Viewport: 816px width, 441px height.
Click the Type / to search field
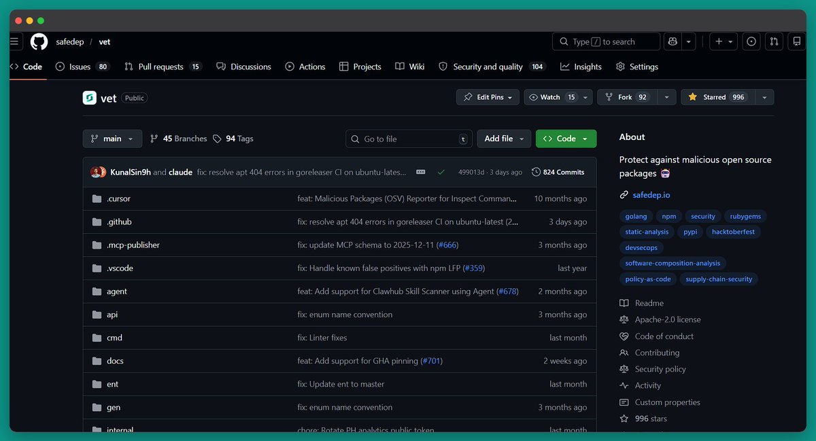pyautogui.click(x=606, y=41)
